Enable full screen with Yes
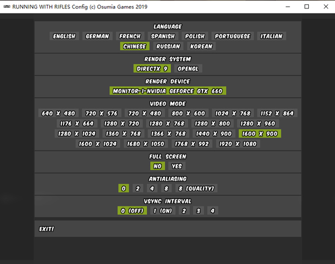 177,166
